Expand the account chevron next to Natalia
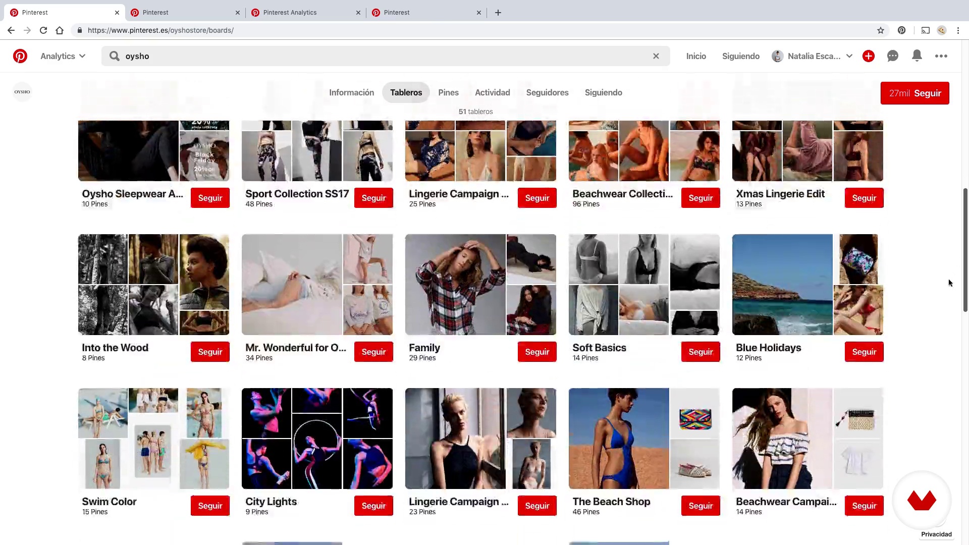Image resolution: width=969 pixels, height=545 pixels. [849, 56]
